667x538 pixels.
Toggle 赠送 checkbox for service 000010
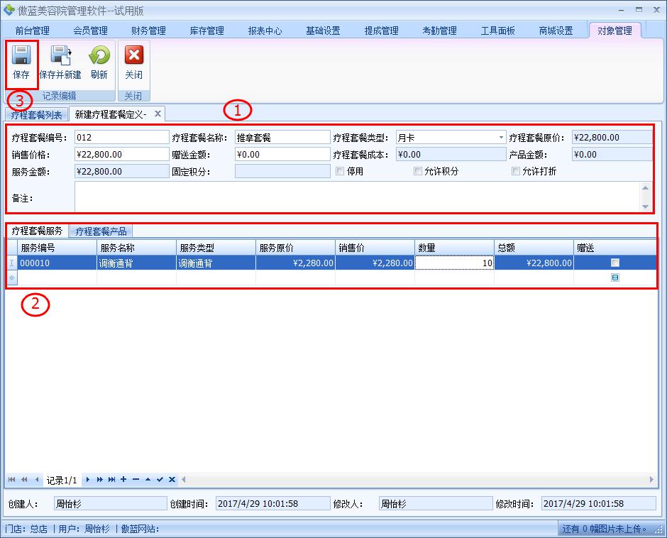click(615, 263)
